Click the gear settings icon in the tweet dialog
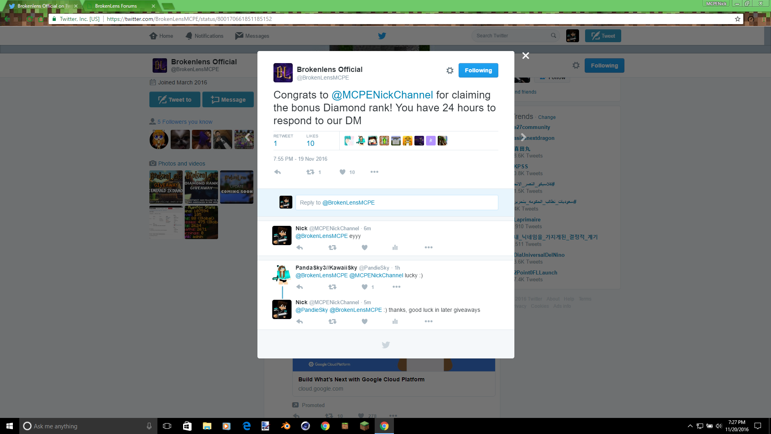Viewport: 771px width, 434px height. tap(450, 70)
